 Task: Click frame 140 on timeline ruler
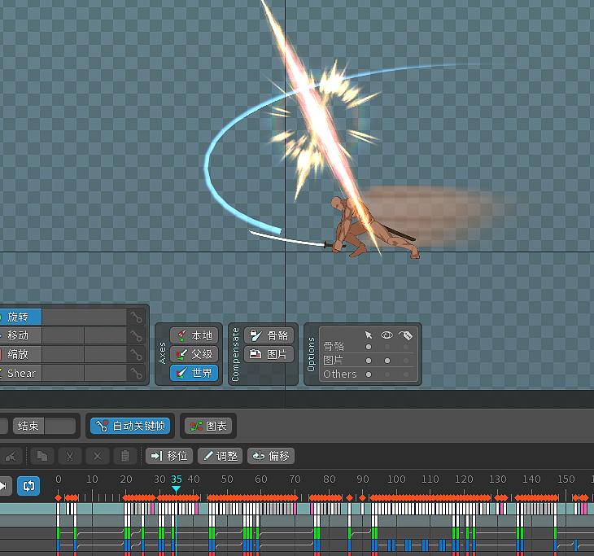pyautogui.click(x=531, y=479)
